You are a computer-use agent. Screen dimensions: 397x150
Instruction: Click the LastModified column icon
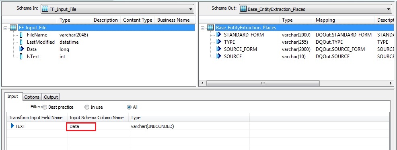click(x=21, y=42)
